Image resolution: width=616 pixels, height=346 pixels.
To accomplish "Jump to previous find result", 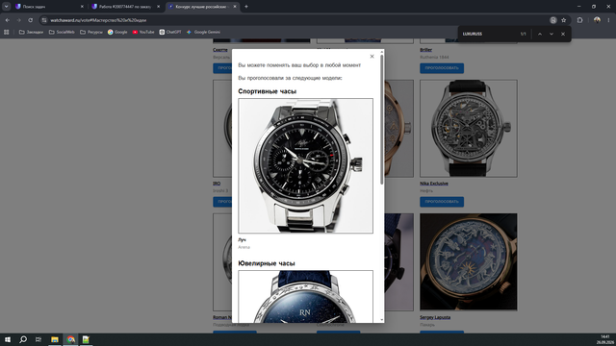I will [x=540, y=35].
